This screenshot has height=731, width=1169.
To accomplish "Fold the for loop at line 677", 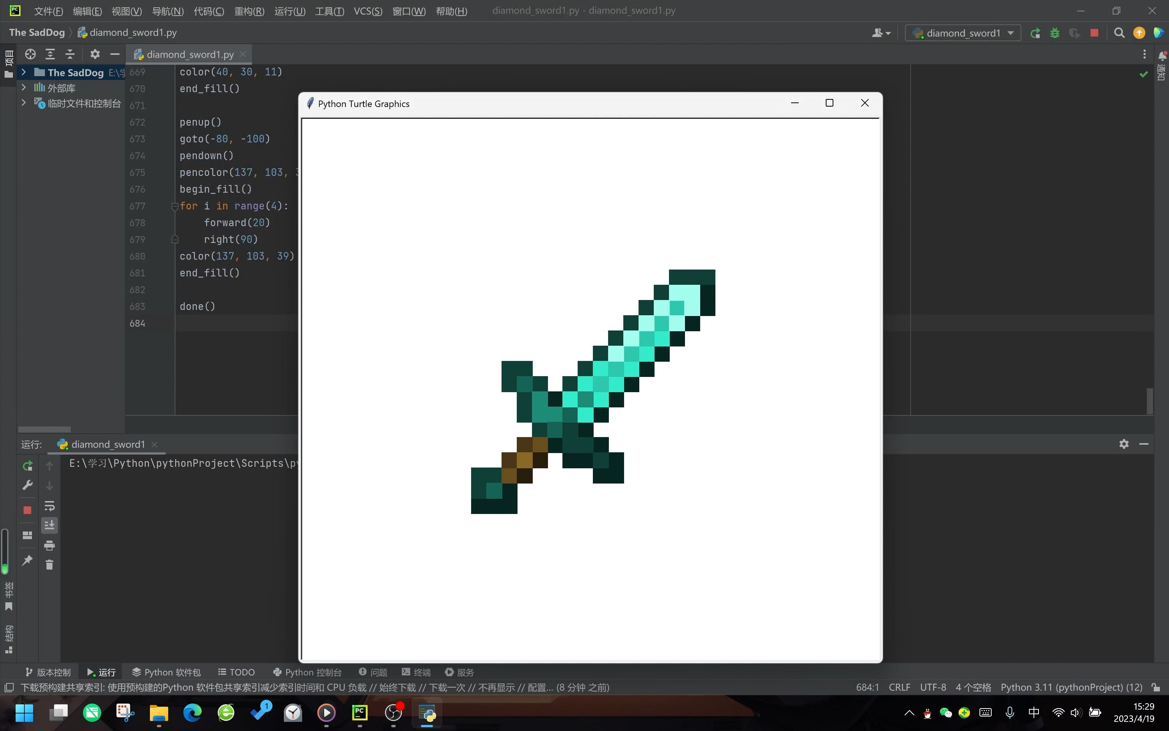I will [x=175, y=206].
